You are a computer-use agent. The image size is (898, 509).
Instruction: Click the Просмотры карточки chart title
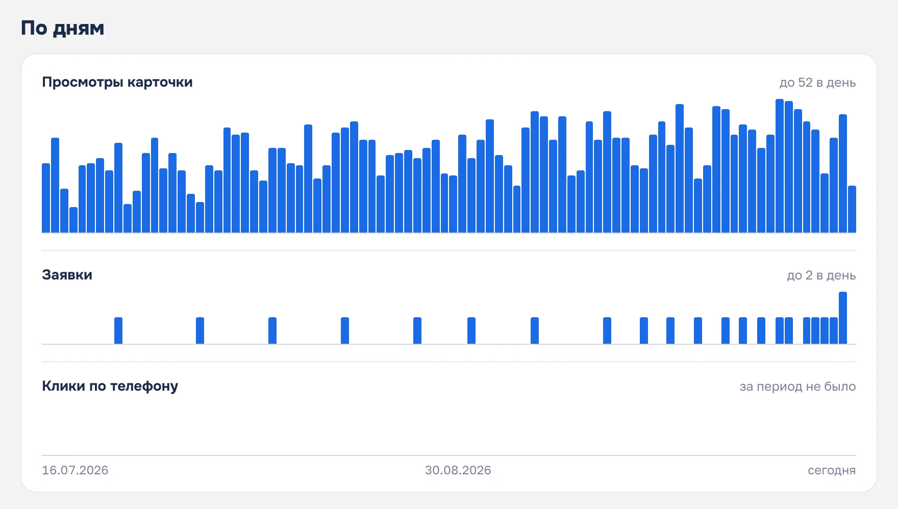click(x=117, y=82)
